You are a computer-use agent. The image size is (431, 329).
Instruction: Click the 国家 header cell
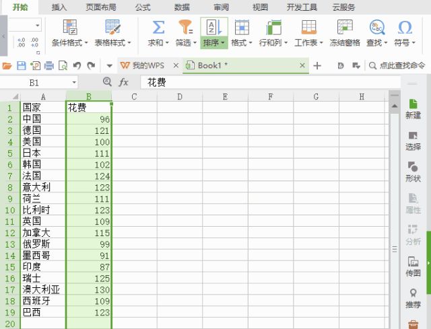pyautogui.click(x=43, y=107)
